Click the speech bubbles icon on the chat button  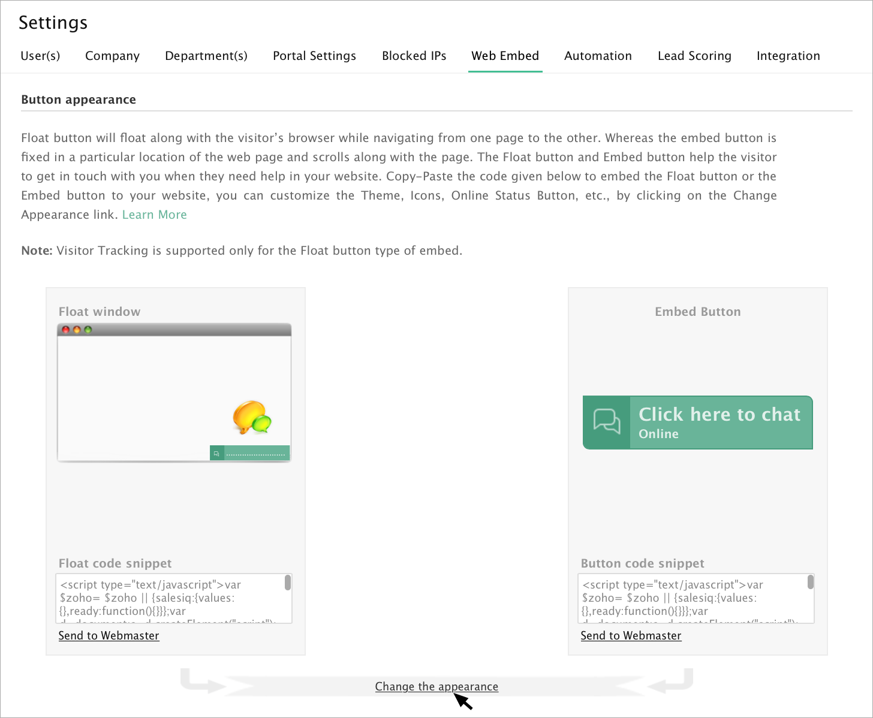click(x=607, y=421)
